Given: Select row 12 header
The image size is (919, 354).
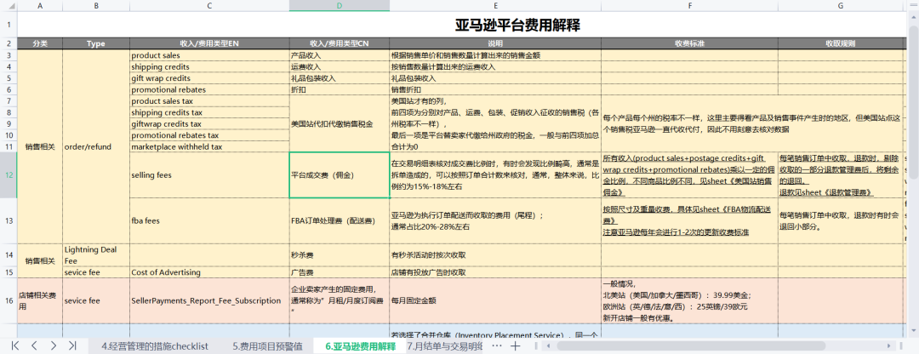Looking at the screenshot, I should click(x=9, y=175).
